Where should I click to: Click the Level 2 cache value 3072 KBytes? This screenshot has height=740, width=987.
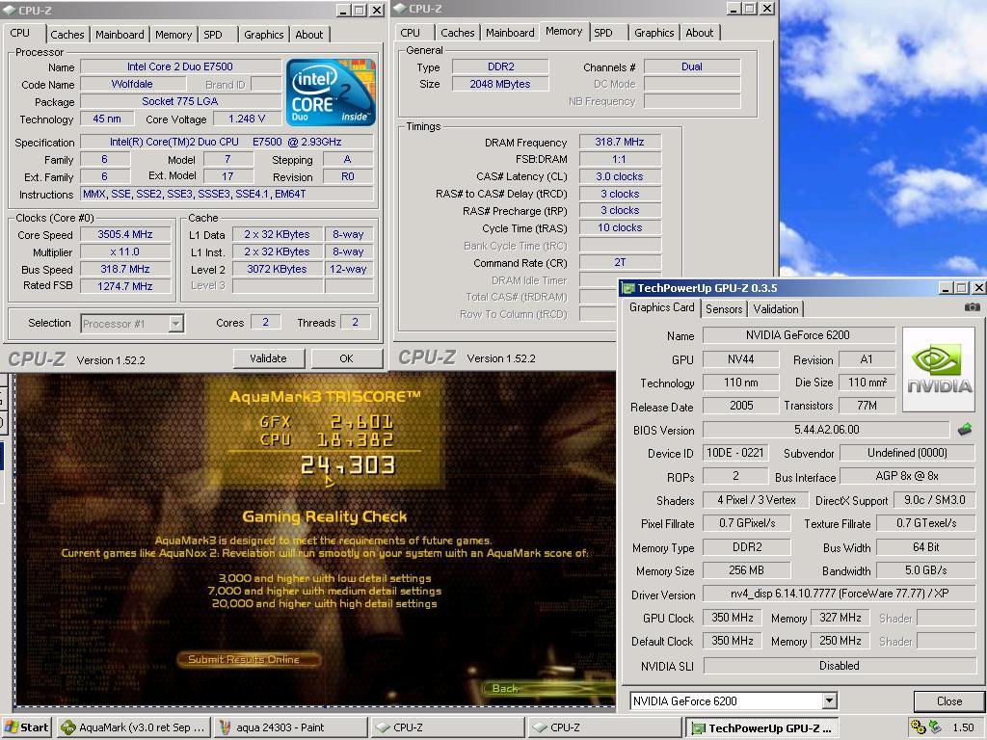(277, 270)
